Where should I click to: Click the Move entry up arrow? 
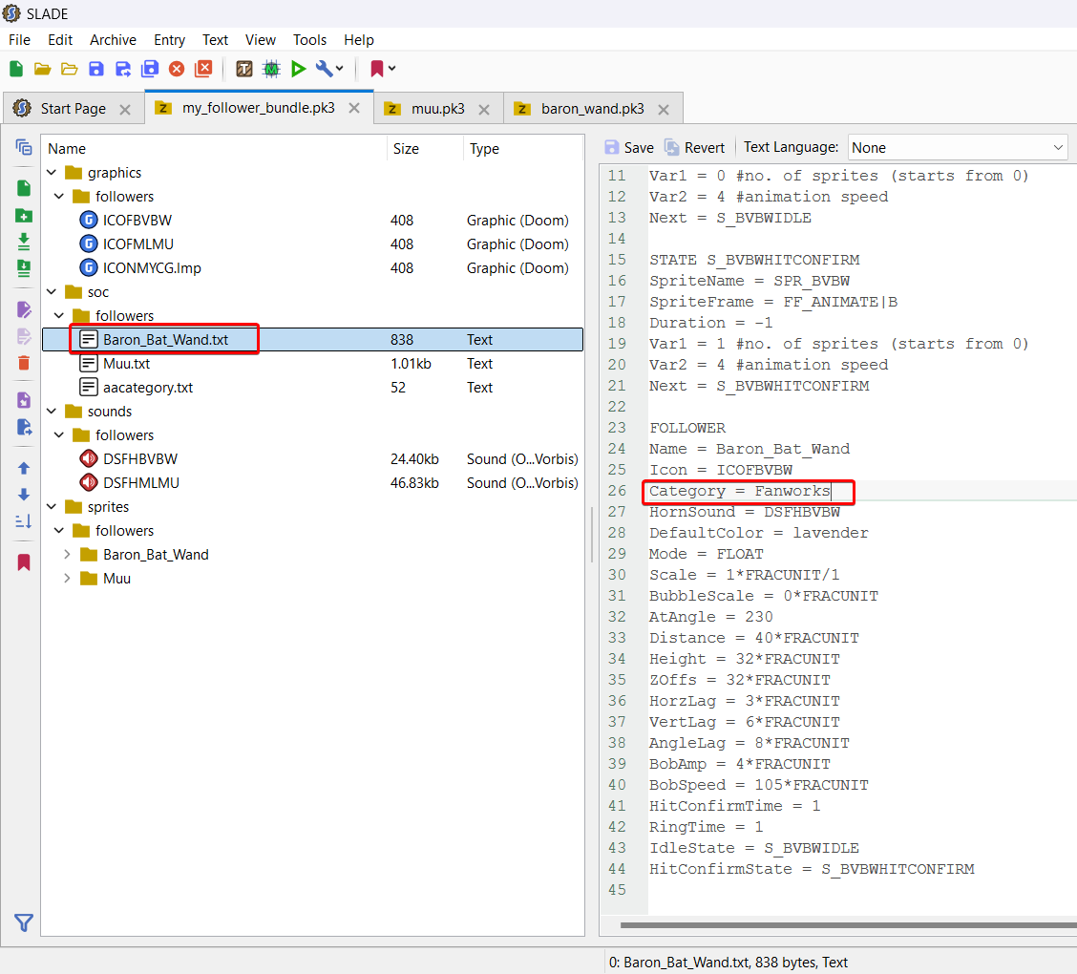[x=23, y=469]
